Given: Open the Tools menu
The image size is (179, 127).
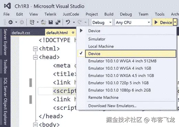Looking at the screenshot, I should (x=160, y=14).
